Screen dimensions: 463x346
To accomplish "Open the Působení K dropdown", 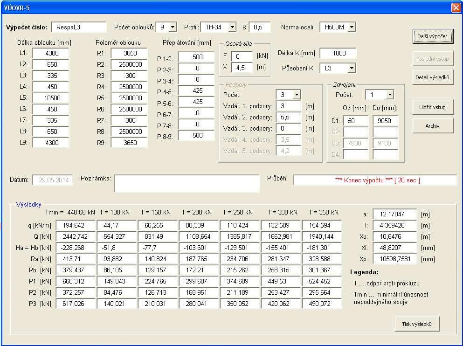I will [x=352, y=68].
